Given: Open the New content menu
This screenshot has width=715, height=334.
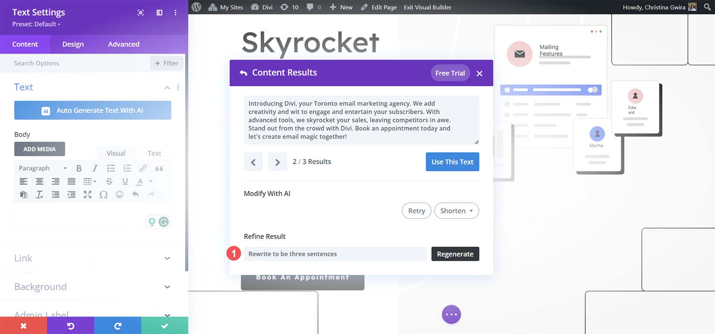Looking at the screenshot, I should (341, 7).
